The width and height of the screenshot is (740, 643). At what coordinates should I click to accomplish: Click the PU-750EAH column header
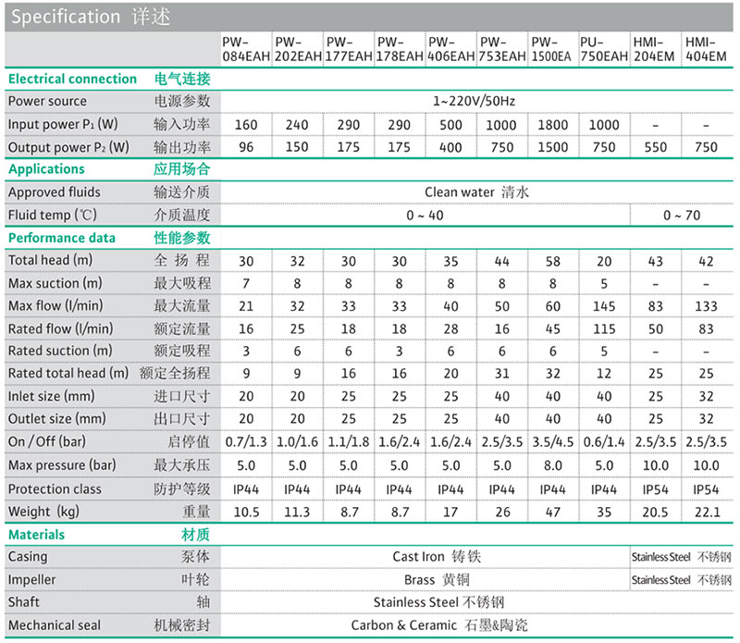click(604, 49)
